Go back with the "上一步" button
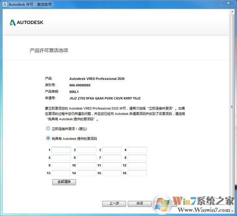The image size is (237, 216). tap(114, 204)
